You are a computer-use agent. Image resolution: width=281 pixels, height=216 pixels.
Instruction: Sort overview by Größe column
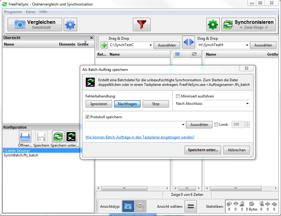85,44
